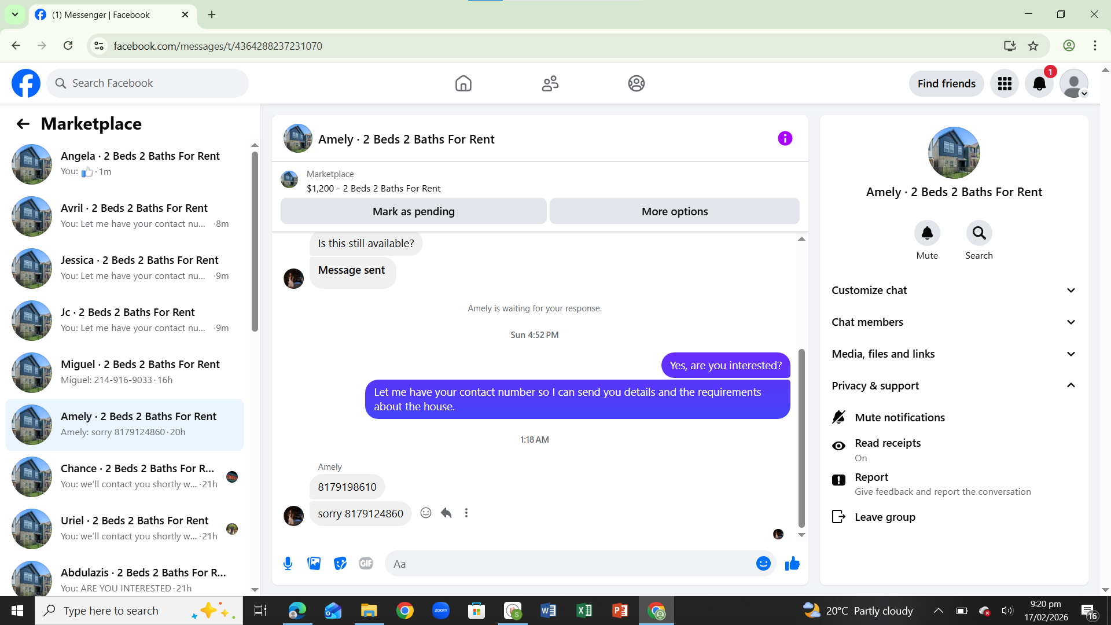Toggle Mute bell under profile picture
This screenshot has height=625, width=1111.
(927, 233)
